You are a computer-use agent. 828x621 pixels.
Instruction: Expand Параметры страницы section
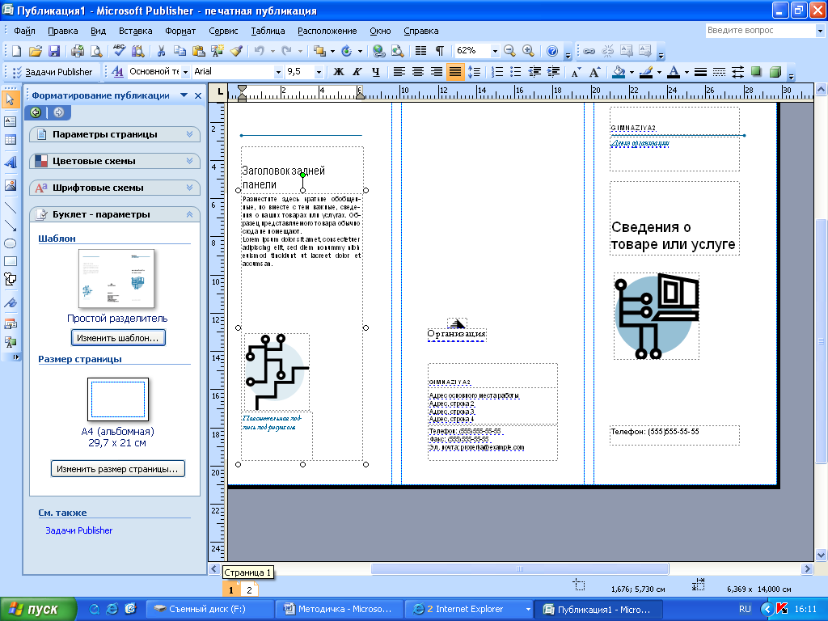pyautogui.click(x=115, y=134)
